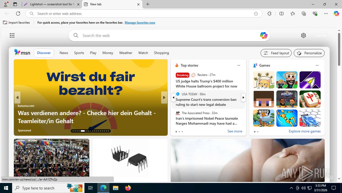Open the Windows Start menu

click(x=6, y=188)
